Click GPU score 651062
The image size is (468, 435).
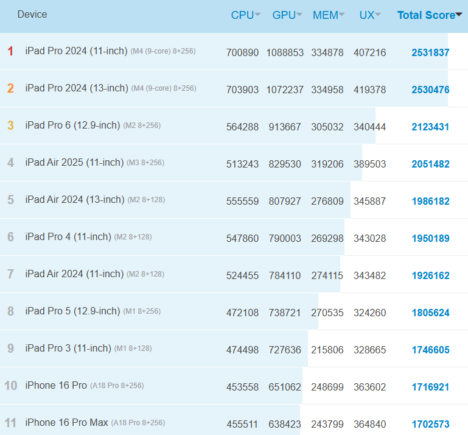[285, 387]
